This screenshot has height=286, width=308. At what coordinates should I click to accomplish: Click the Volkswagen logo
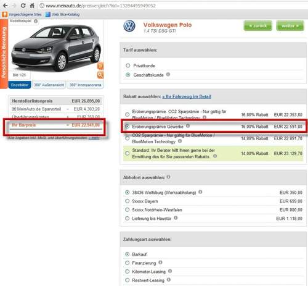(129, 26)
